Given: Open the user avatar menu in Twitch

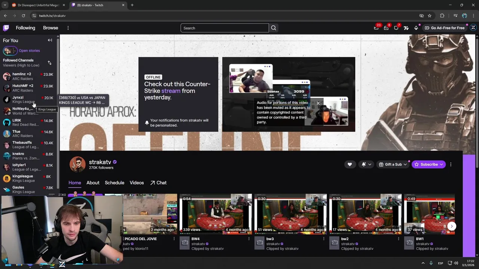Looking at the screenshot, I should [473, 28].
